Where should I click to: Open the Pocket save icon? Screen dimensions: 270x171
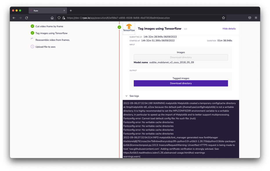pos(250,18)
